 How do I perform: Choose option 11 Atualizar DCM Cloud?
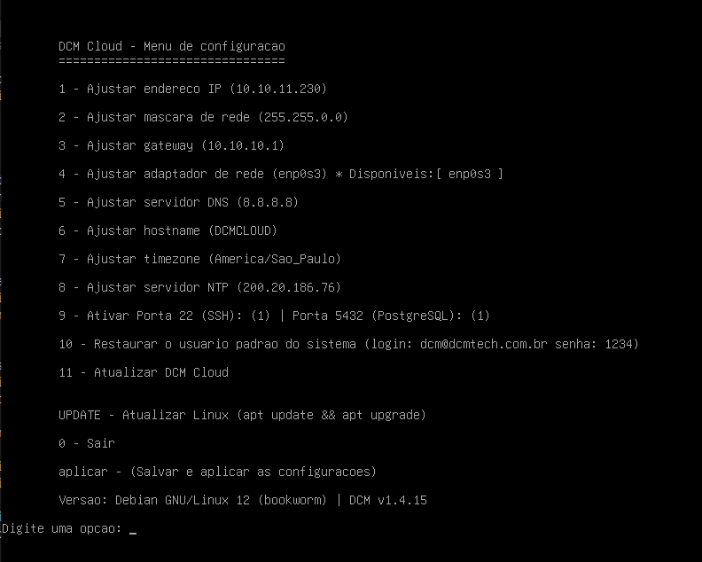coord(143,372)
